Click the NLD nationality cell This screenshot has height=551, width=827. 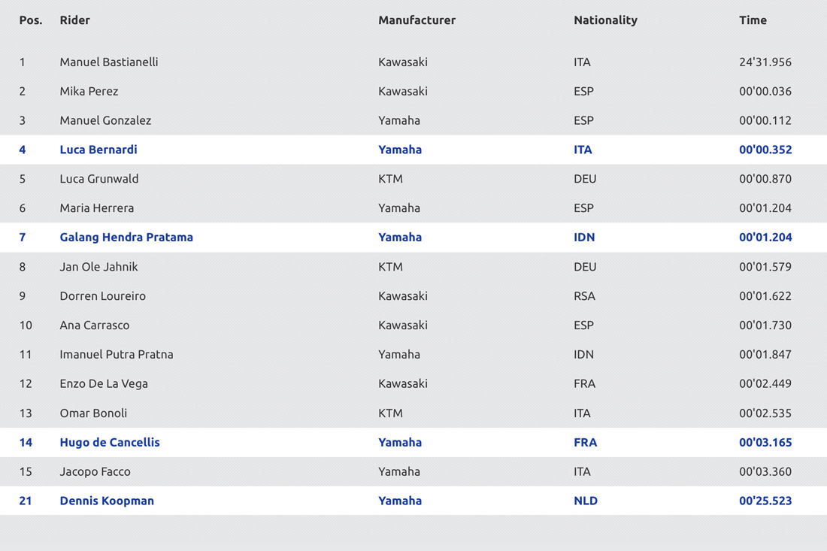pyautogui.click(x=586, y=501)
